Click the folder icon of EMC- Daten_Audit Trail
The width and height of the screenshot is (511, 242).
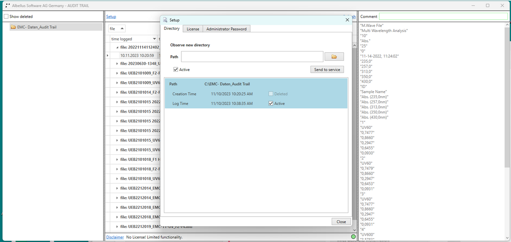click(13, 27)
